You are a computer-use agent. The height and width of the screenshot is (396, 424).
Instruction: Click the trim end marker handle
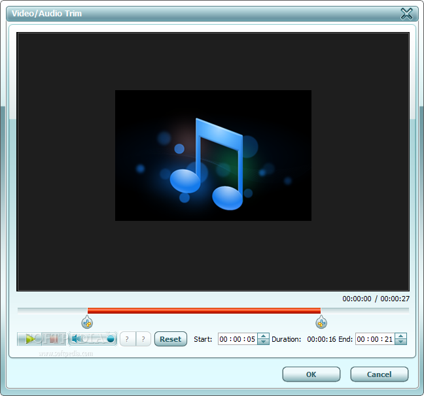click(321, 322)
